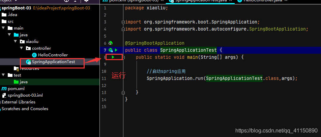
Task: Toggle the fold marker on line 4
Action: pos(123,29)
